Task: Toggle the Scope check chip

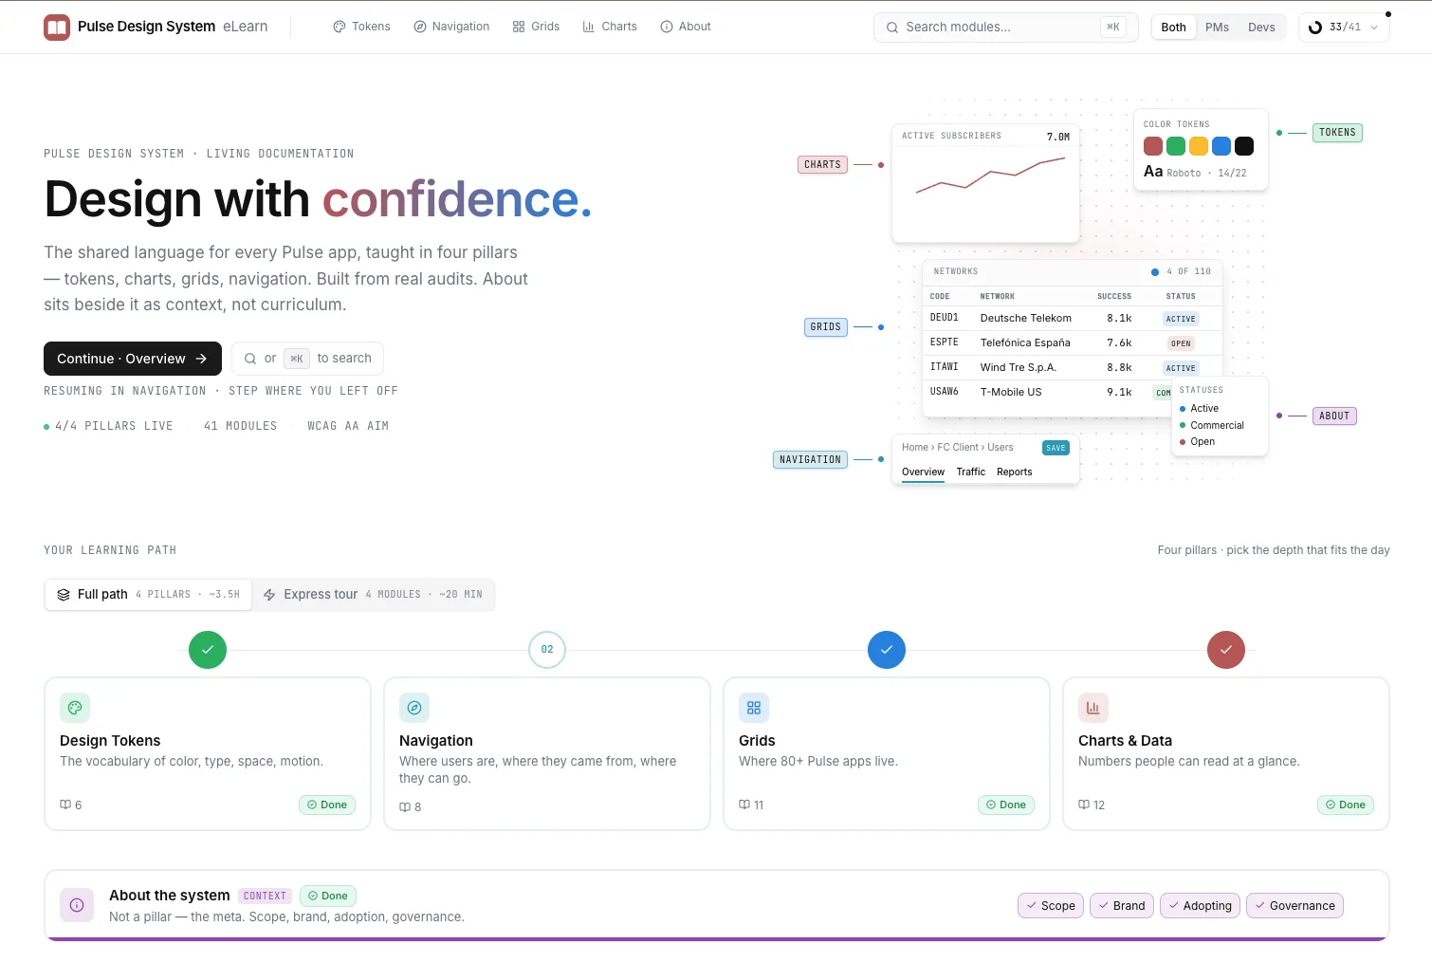Action: tap(1051, 906)
